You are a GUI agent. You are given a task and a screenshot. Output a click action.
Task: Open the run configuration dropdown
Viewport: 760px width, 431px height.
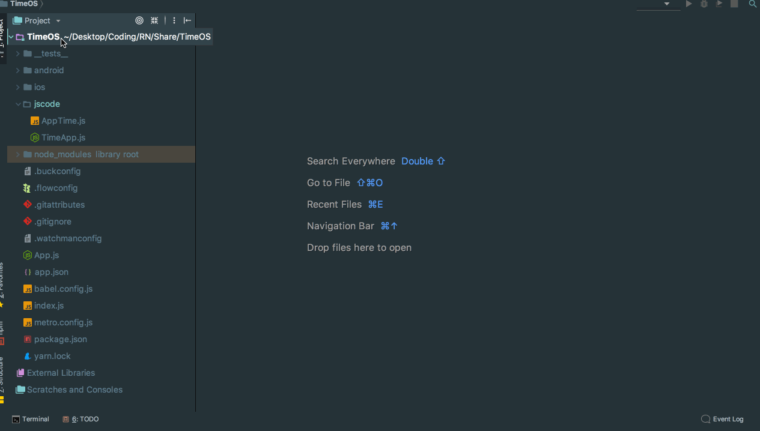click(x=659, y=4)
